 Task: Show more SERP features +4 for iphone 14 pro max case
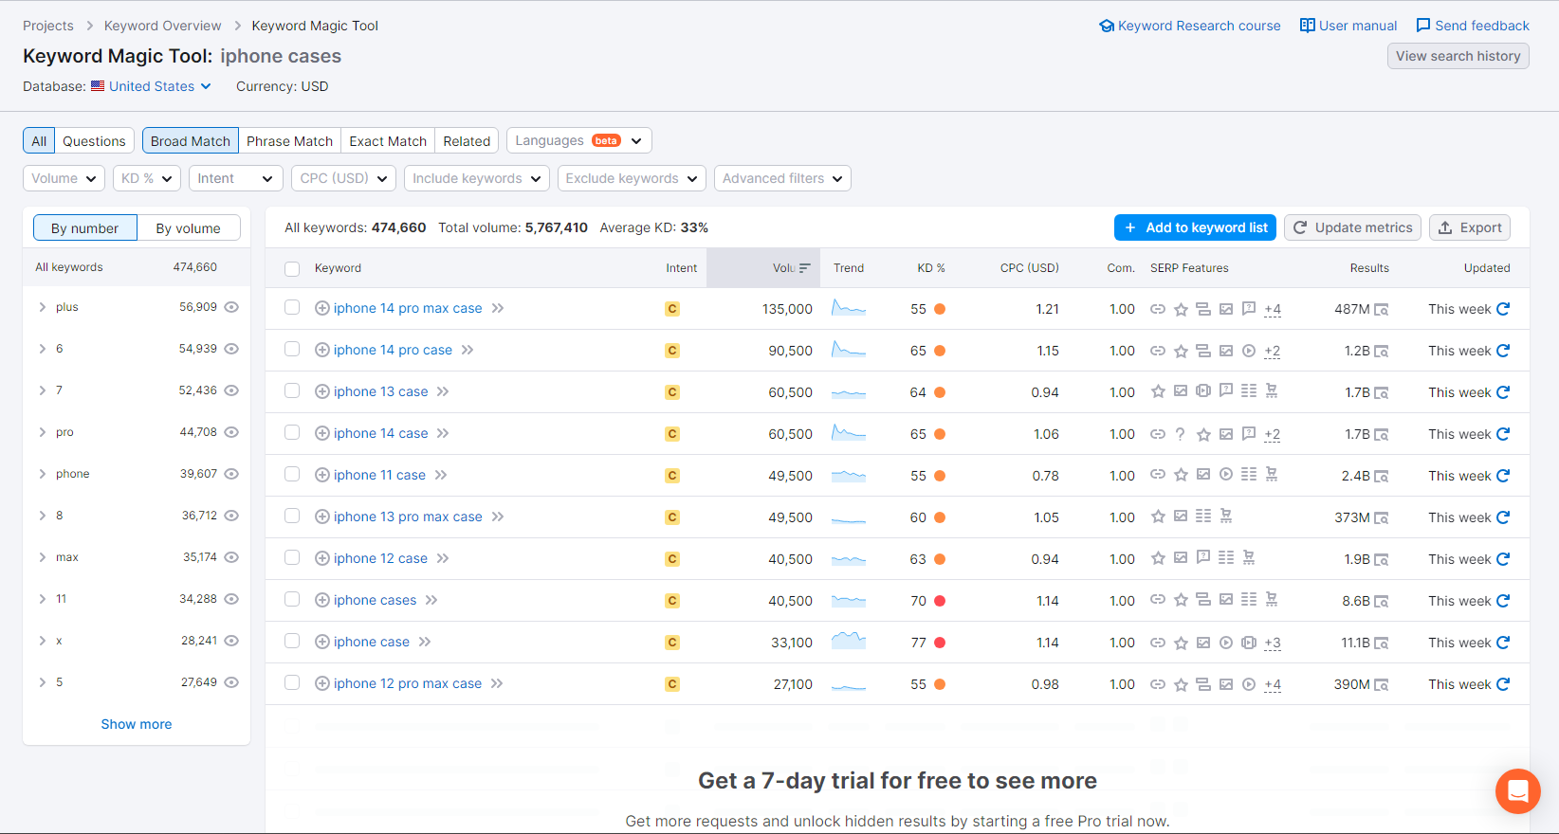[1273, 309]
